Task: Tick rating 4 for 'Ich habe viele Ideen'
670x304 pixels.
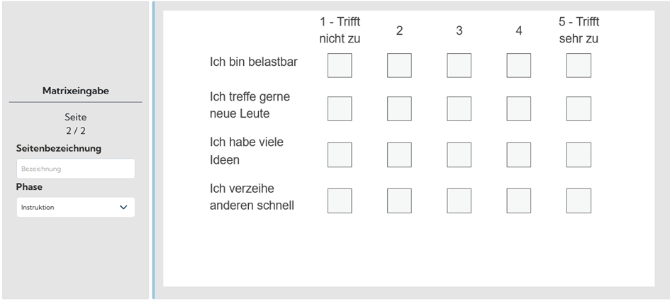Action: coord(519,154)
